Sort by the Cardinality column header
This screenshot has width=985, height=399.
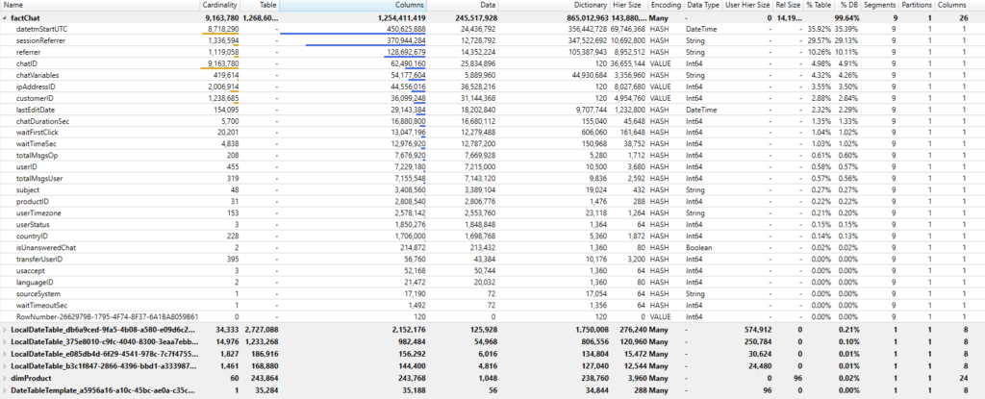point(220,5)
